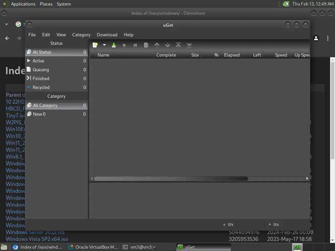
Task: Switch to vm3@vm3:~ terminal taskbar item
Action: coord(148,247)
